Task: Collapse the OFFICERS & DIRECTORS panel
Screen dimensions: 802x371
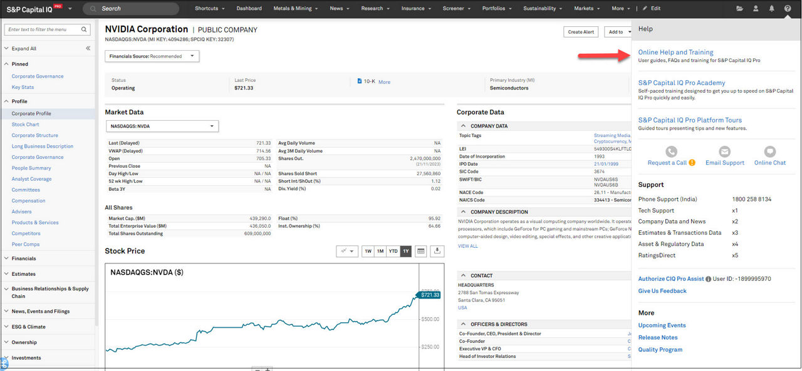Action: pos(462,324)
